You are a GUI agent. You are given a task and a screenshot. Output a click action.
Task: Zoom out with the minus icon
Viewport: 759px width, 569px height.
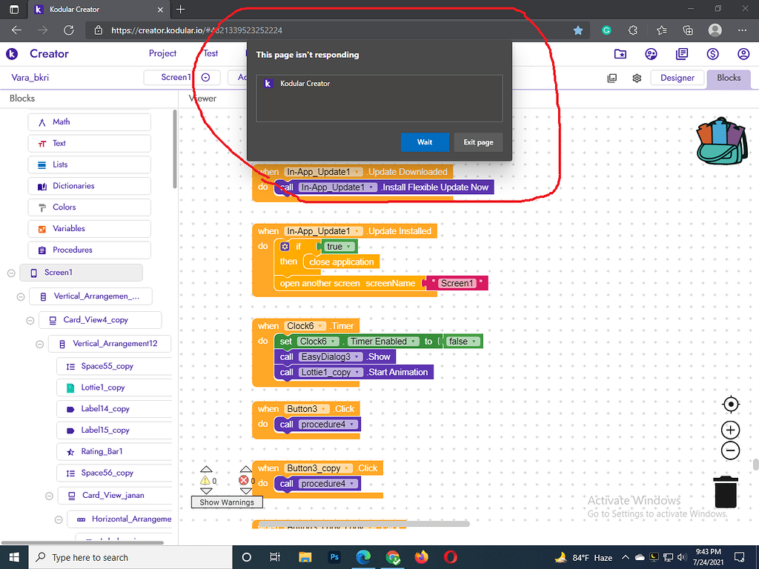[x=730, y=450]
